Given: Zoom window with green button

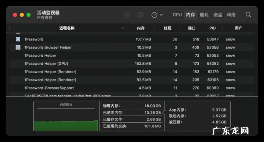Looking at the screenshot, I should point(29,15).
